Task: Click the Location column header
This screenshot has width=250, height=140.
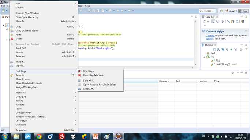Action: (202, 81)
